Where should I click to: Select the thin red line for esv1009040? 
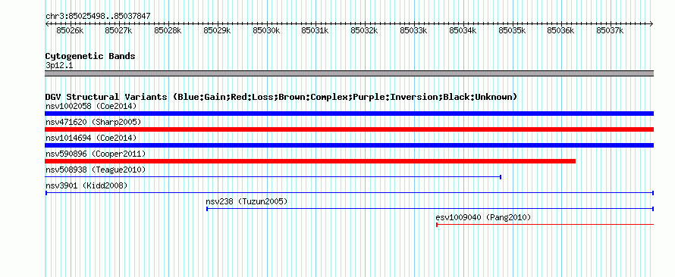click(545, 225)
